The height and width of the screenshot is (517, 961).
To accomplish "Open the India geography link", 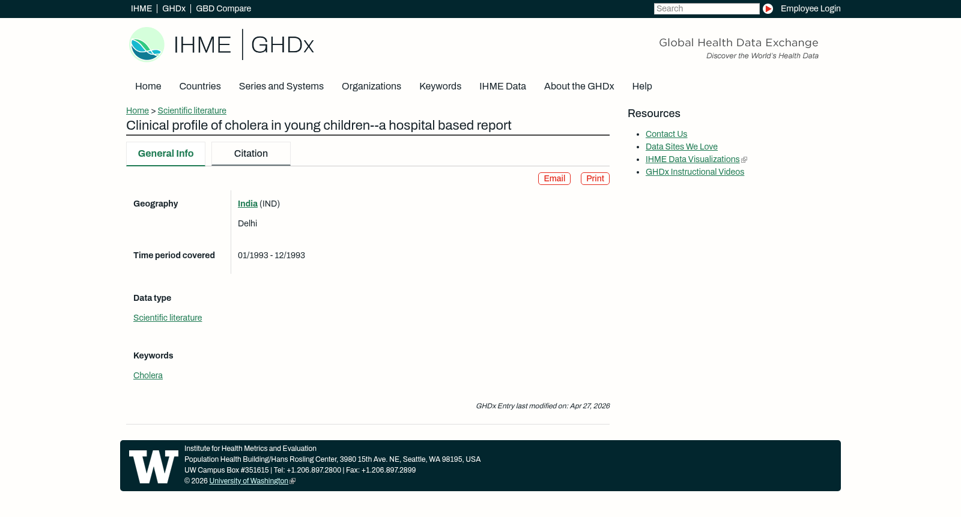I will [247, 204].
